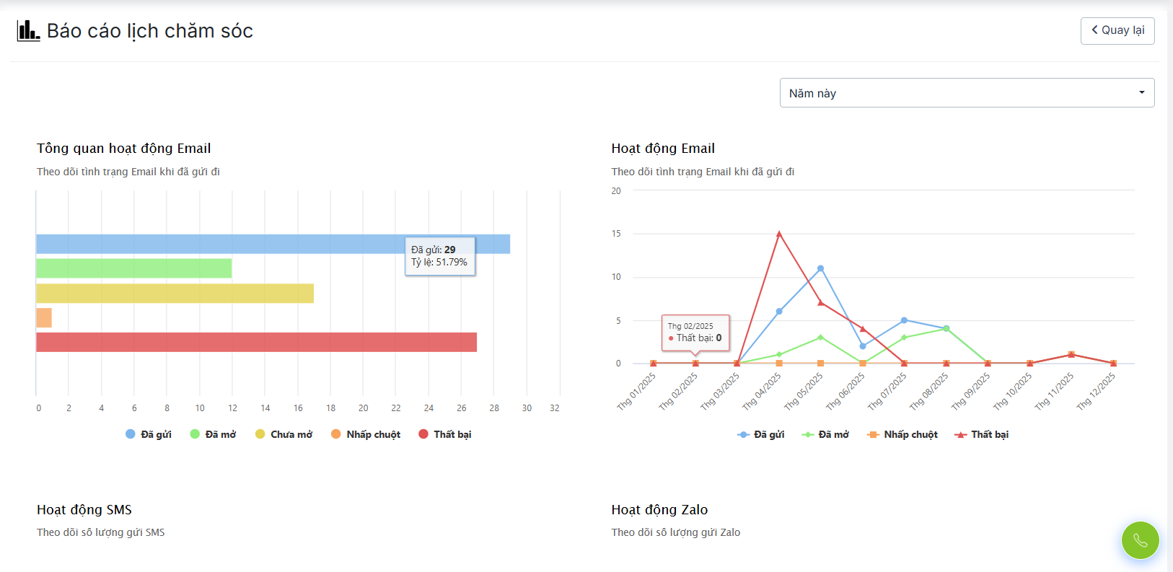The width and height of the screenshot is (1173, 572).
Task: Click the blue Đã gửi horizontal bar
Action: tap(216, 244)
